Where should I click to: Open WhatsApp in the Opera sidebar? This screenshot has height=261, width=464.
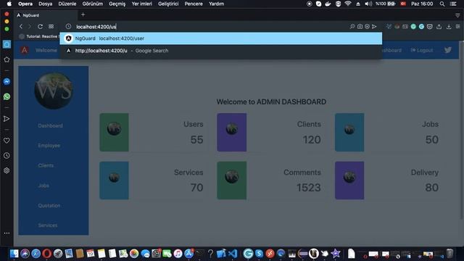(7, 96)
